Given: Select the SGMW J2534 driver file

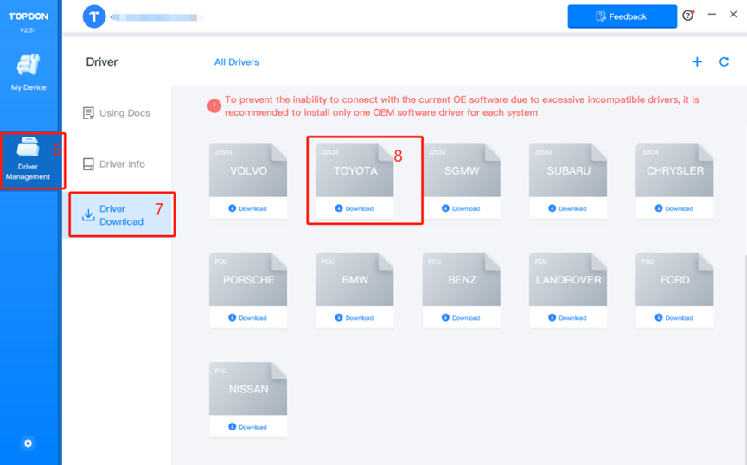Looking at the screenshot, I should point(462,170).
